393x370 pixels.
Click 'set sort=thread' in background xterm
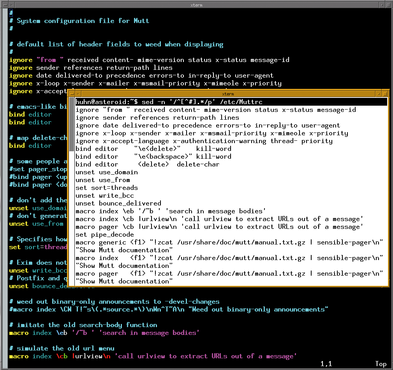pos(38,247)
